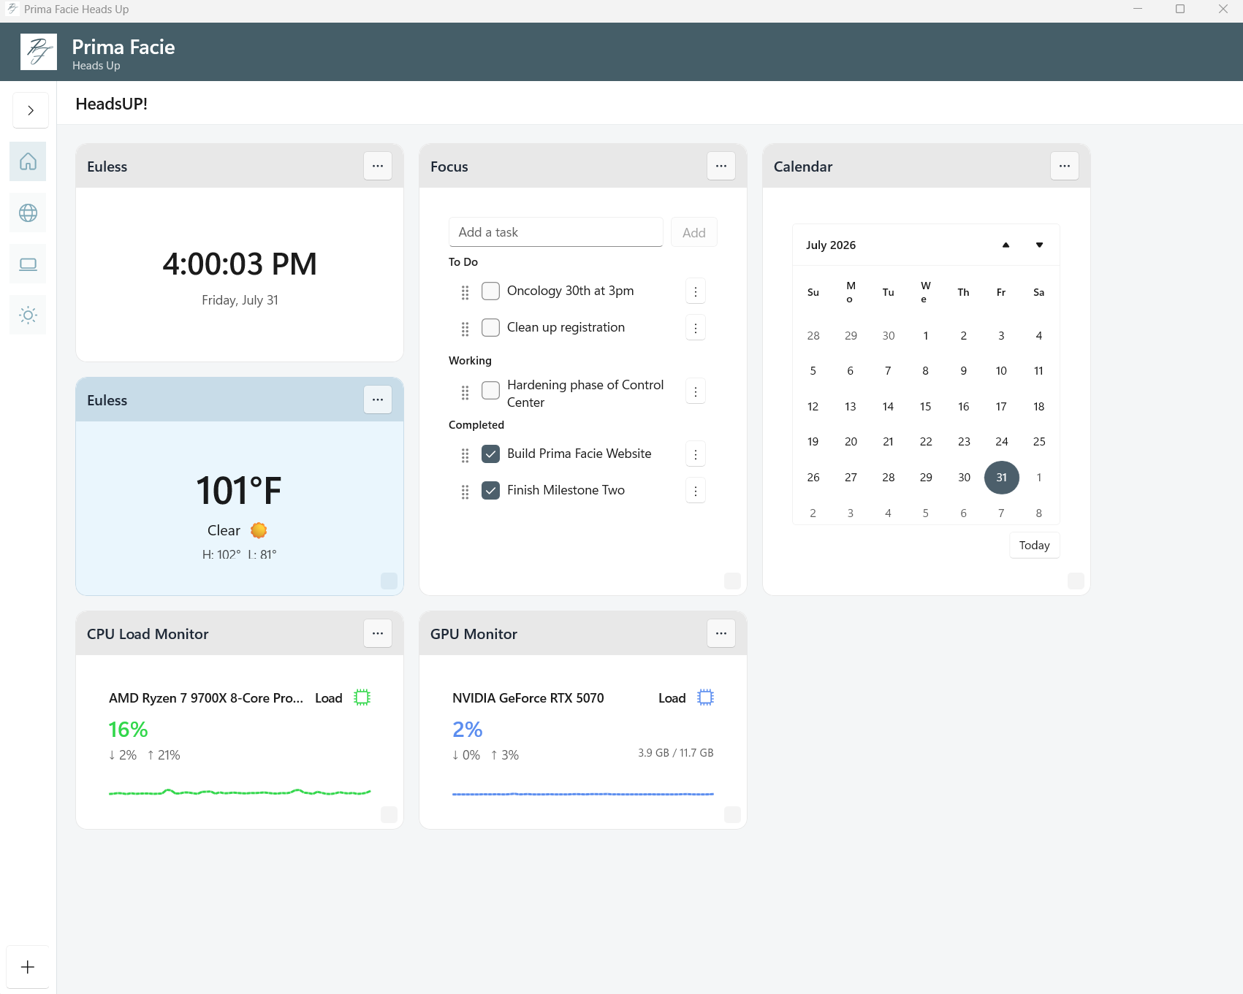Click the Add task button
Screen dimensions: 1243x994
click(694, 232)
